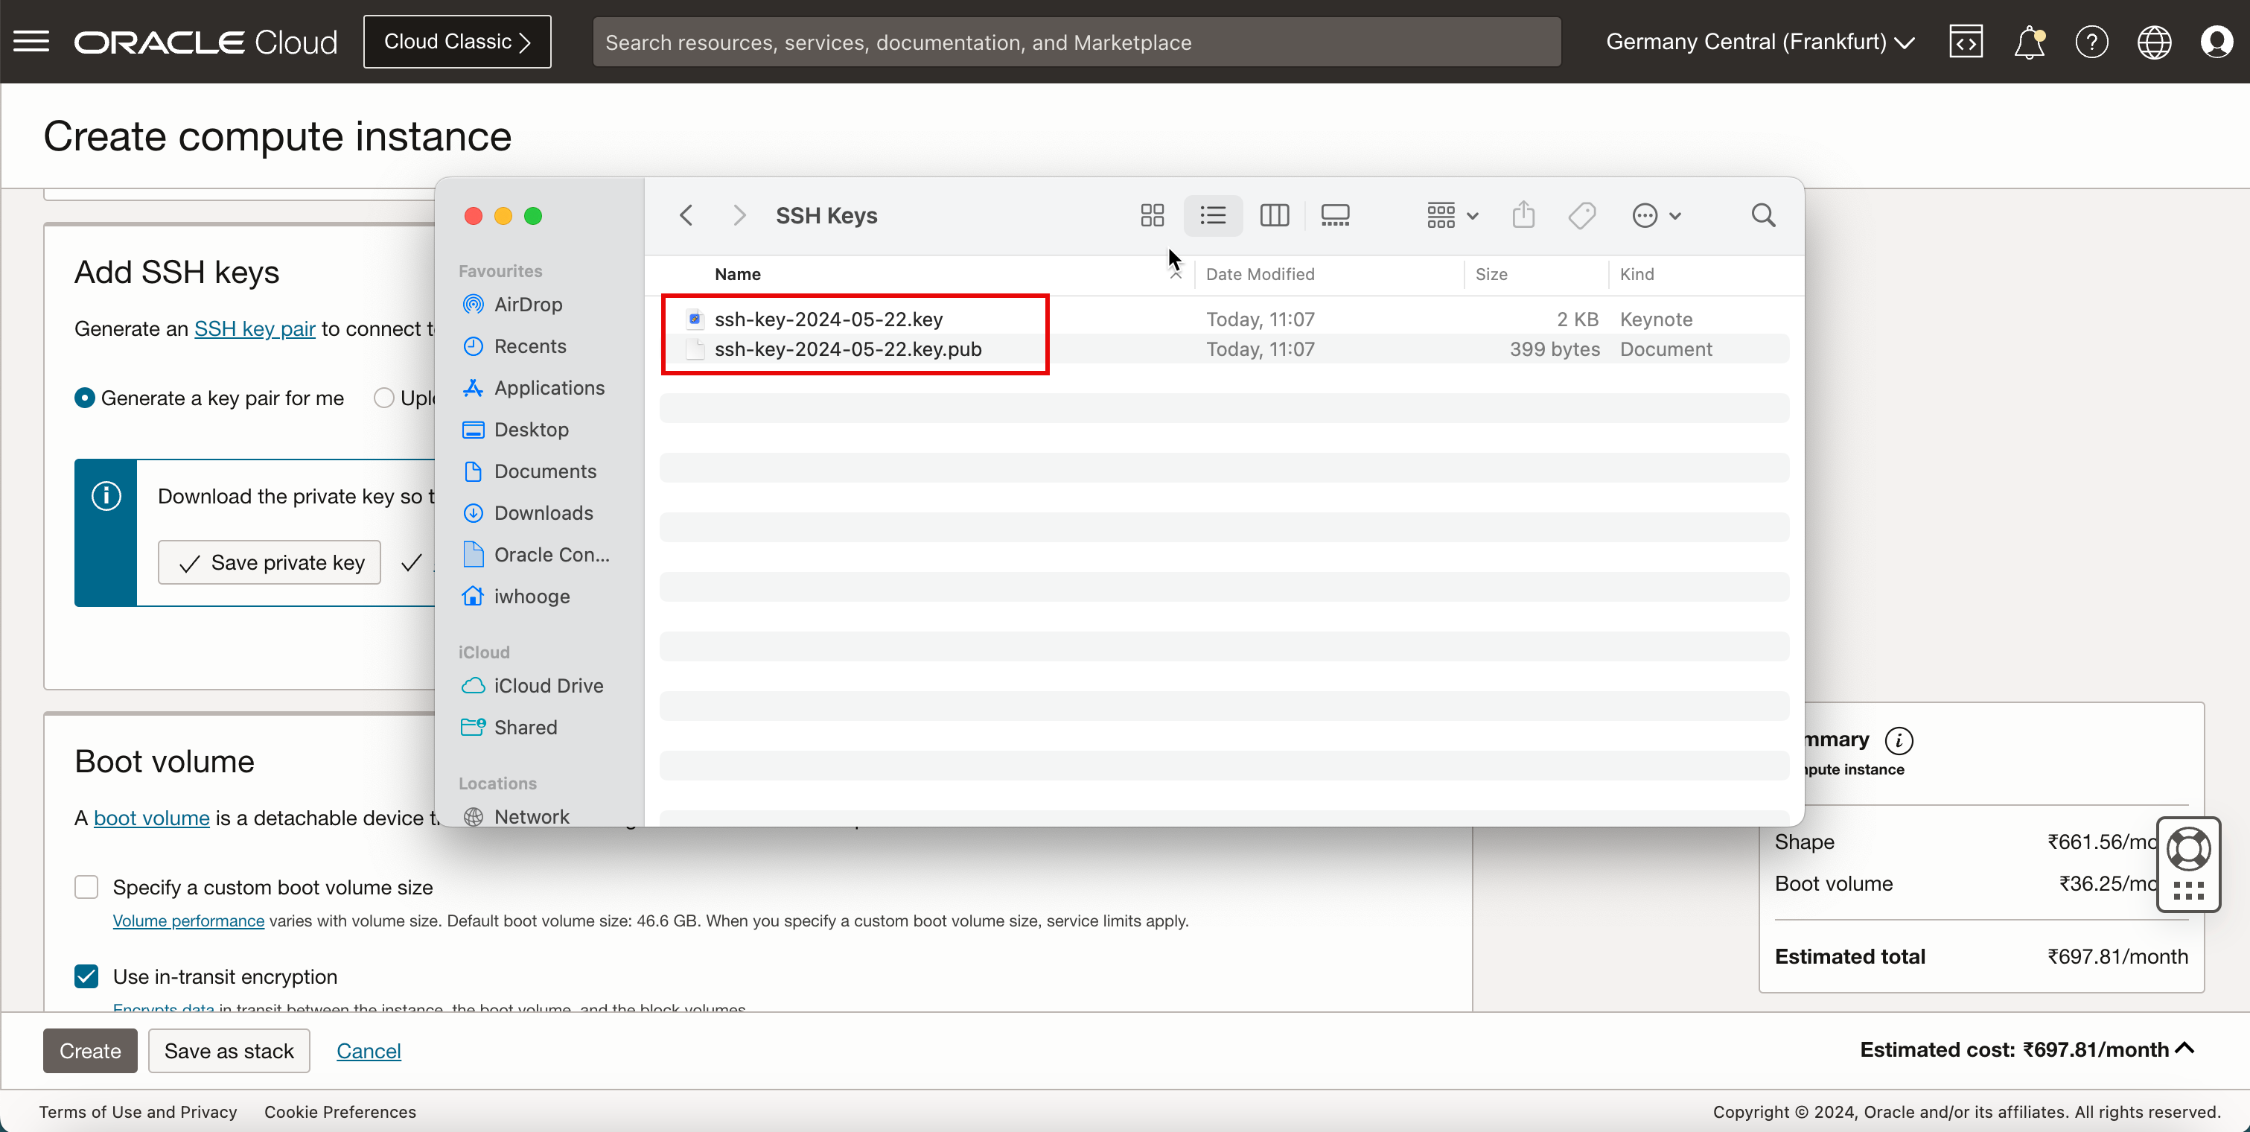Enable 'Specify a custom boot volume size' checkbox
This screenshot has height=1132, width=2250.
[x=86, y=886]
